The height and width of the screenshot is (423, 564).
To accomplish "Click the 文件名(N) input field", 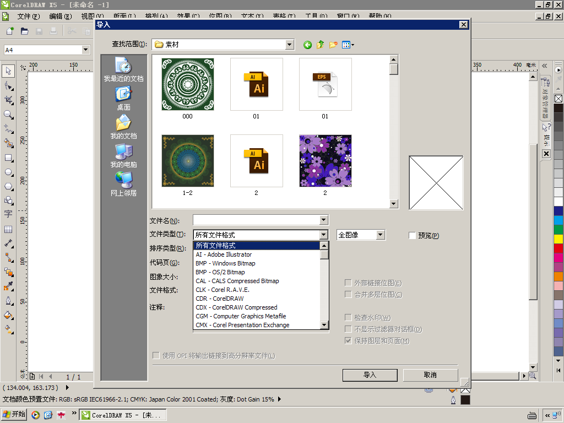I will click(256, 220).
